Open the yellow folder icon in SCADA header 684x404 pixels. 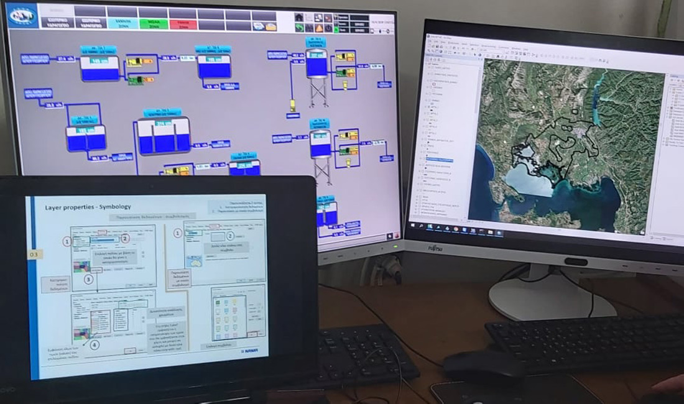(x=270, y=26)
